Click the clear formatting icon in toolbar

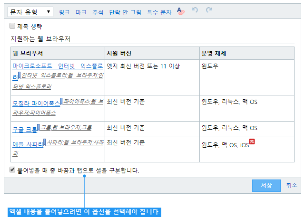[181, 11]
